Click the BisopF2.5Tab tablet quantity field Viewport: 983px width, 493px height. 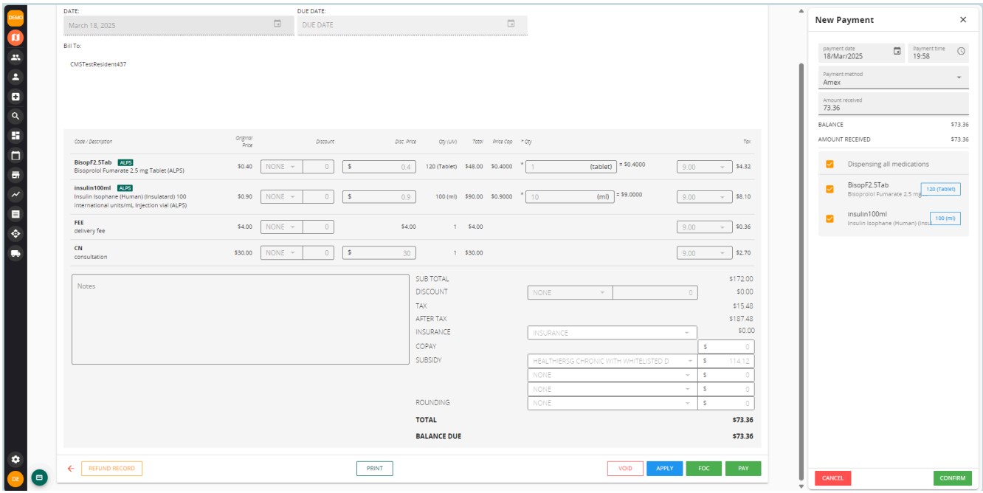coord(570,166)
